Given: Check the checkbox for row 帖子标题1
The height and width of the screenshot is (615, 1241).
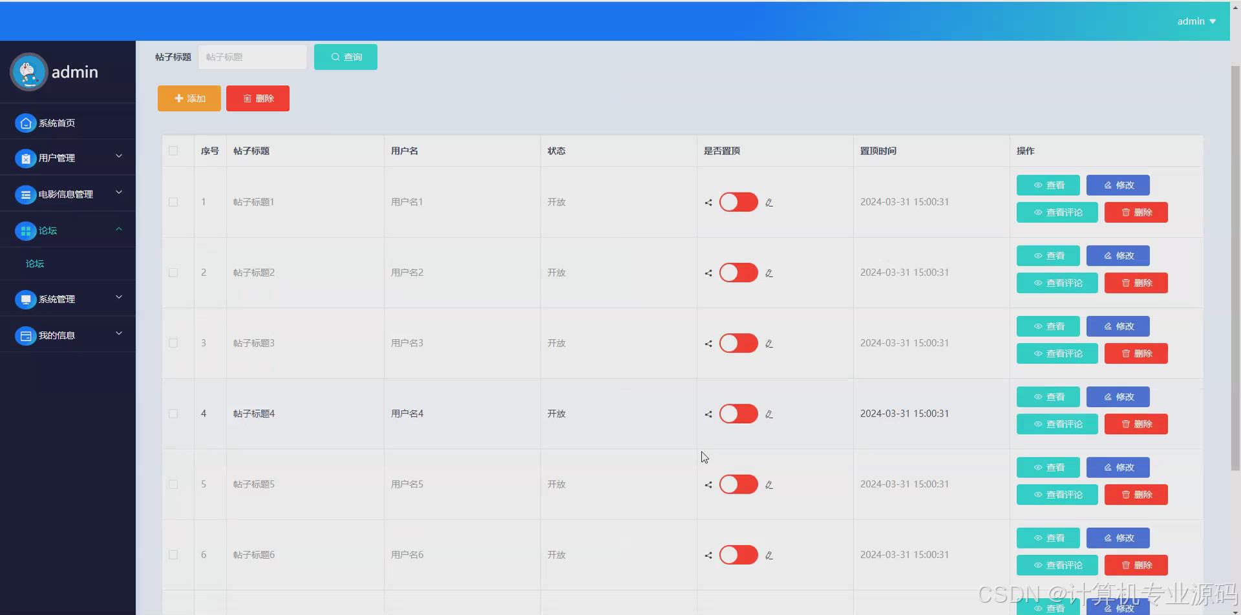Looking at the screenshot, I should point(173,202).
